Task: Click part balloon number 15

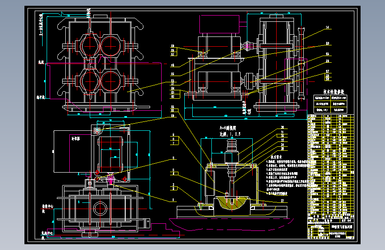Action: pos(173,74)
